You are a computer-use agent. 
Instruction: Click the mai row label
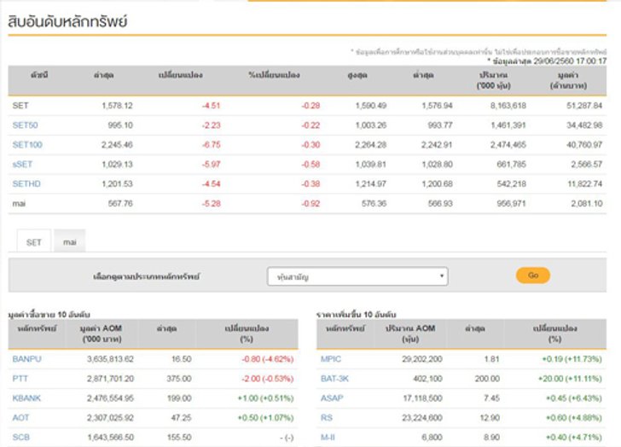click(x=19, y=204)
